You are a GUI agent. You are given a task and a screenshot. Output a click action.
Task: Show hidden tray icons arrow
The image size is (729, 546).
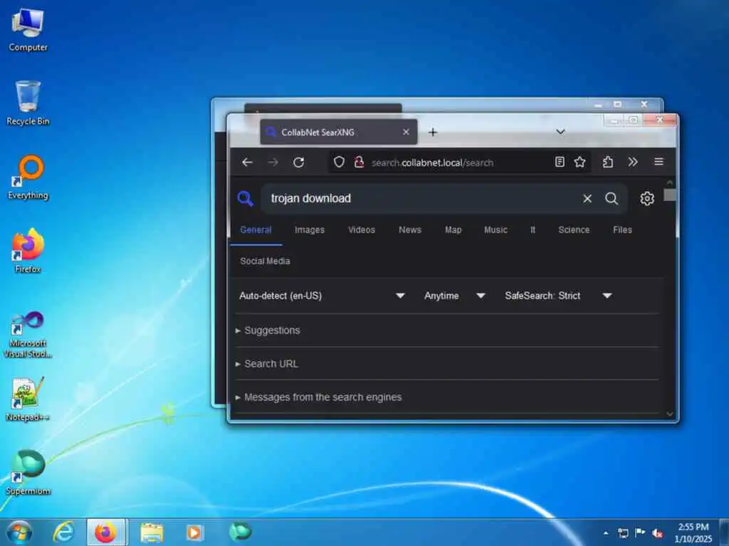click(606, 533)
